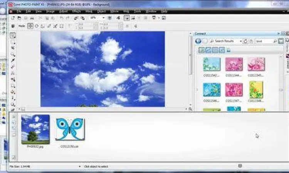Viewport: 289px width, 173px height.
Task: Open the Adjust menu
Action: [x=64, y=12]
